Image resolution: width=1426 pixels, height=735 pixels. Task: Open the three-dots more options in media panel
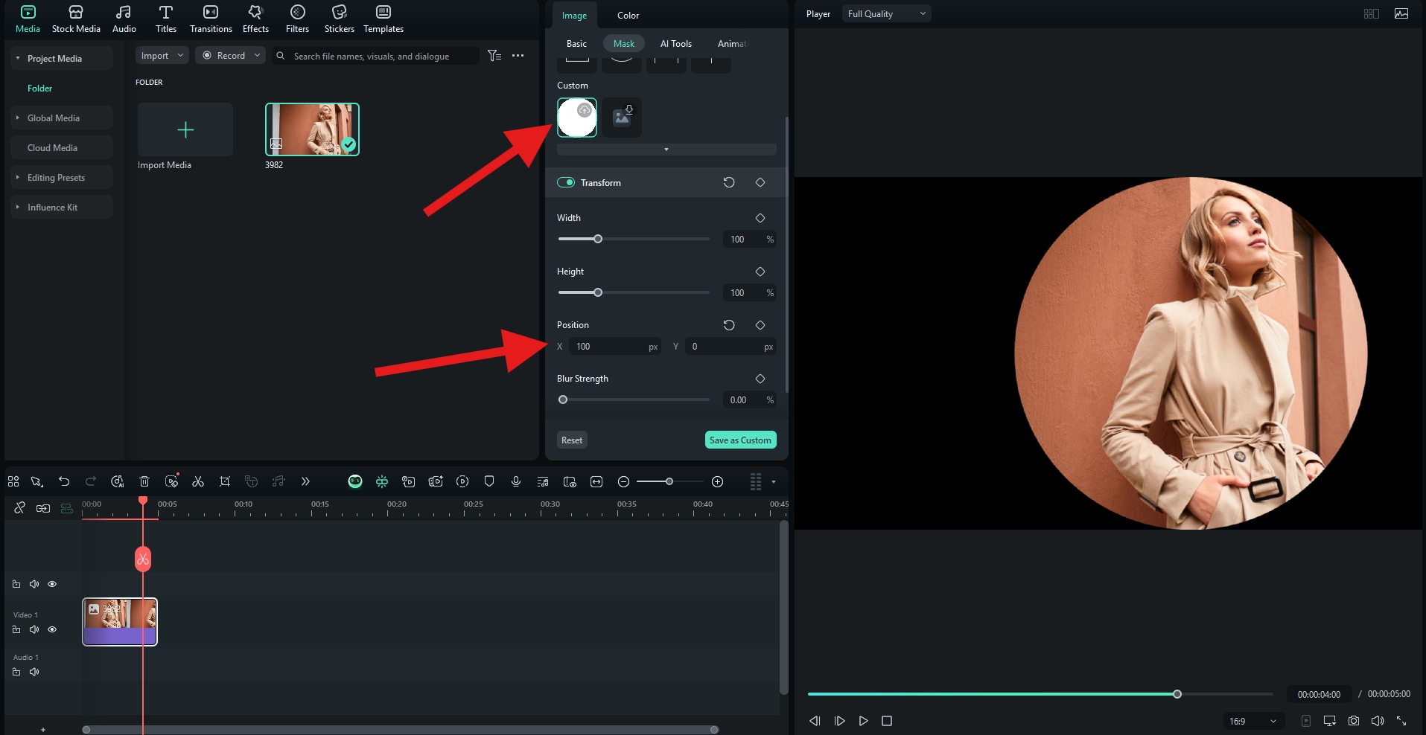point(518,56)
